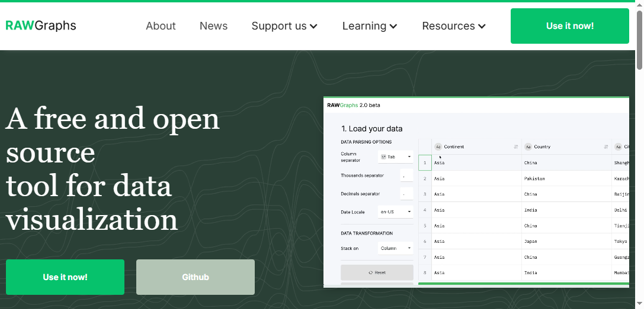The image size is (644, 309).
Task: Click the scrollbar down arrow at bottom right
Action: 639,304
